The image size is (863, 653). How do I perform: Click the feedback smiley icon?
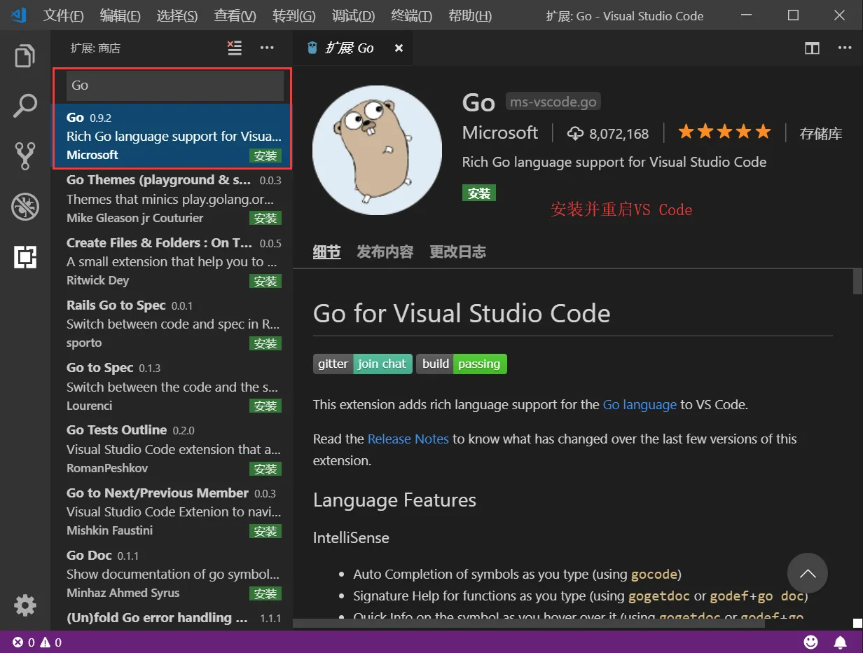(x=810, y=642)
